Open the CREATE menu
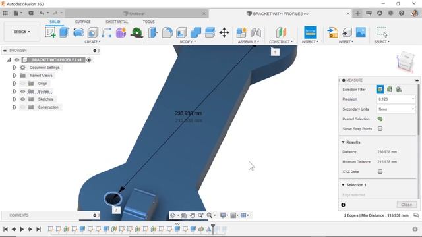 tap(92, 42)
